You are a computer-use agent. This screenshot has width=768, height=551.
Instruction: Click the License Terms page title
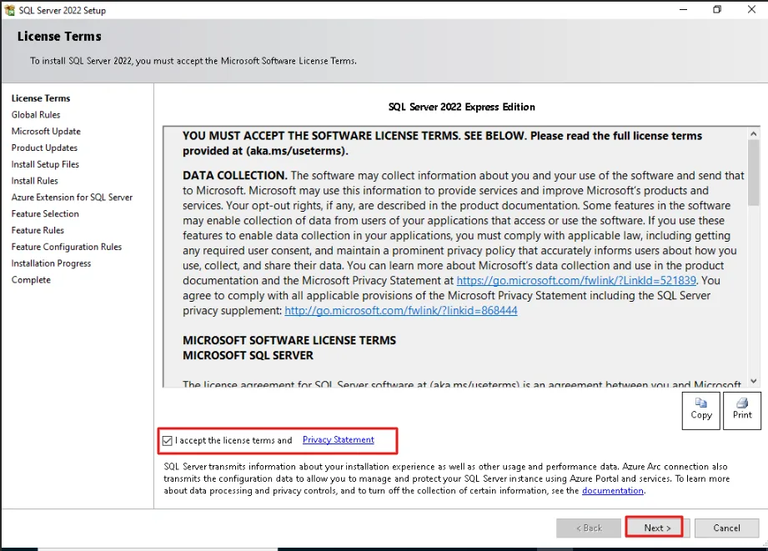coord(59,36)
